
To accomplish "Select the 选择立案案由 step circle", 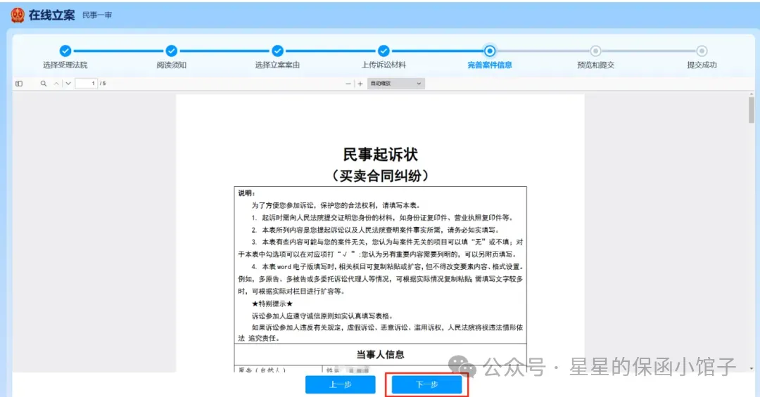I will pos(277,51).
